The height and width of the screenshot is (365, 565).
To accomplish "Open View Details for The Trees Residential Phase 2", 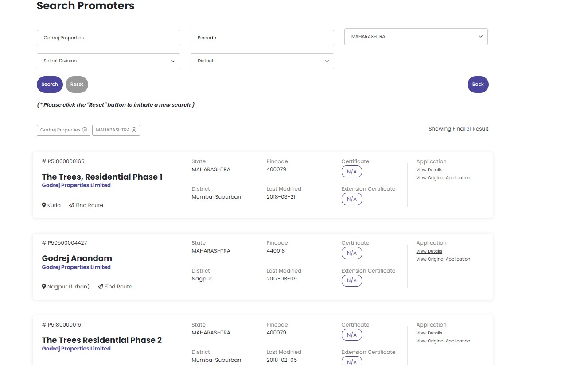I will click(x=429, y=333).
